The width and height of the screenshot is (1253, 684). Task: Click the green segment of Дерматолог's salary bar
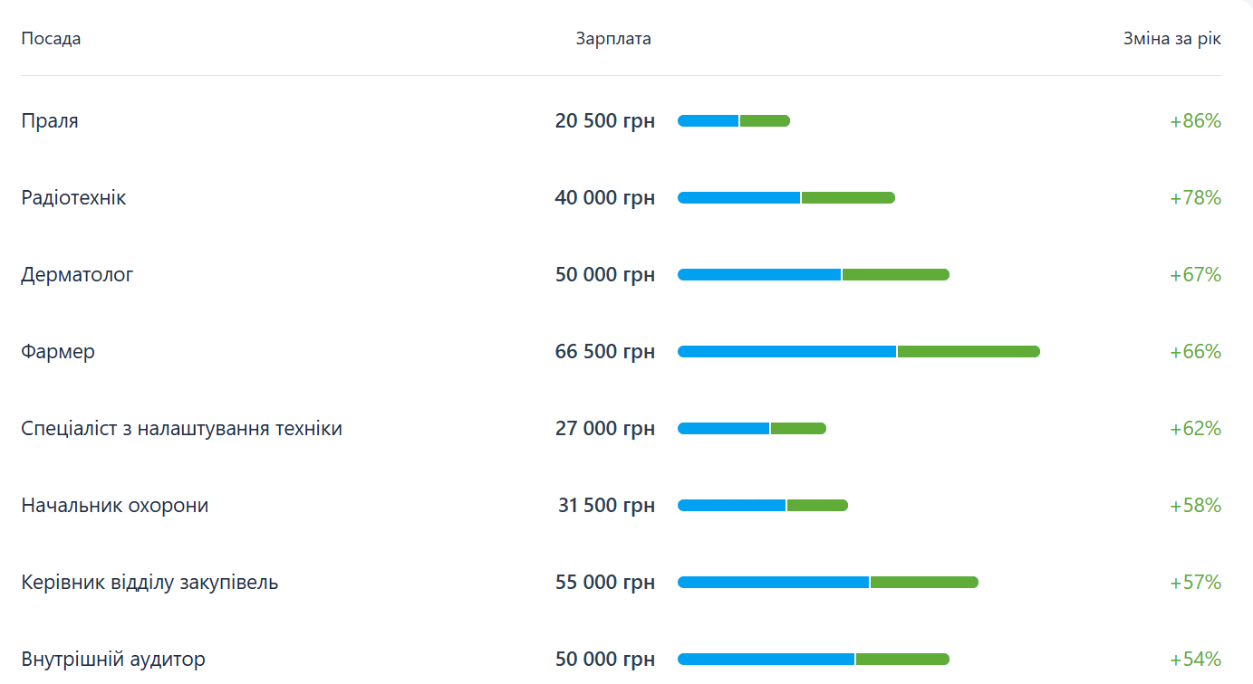click(895, 275)
